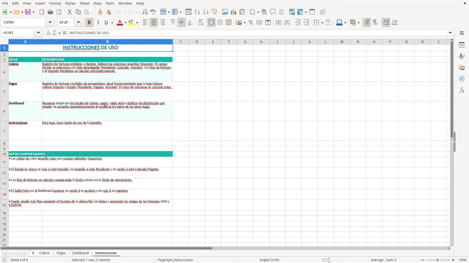Format the cell as date
The image size is (469, 263).
click(268, 23)
